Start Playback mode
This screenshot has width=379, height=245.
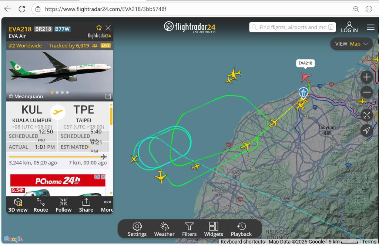(x=241, y=229)
